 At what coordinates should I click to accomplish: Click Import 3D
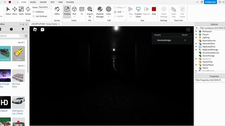tap(90, 12)
